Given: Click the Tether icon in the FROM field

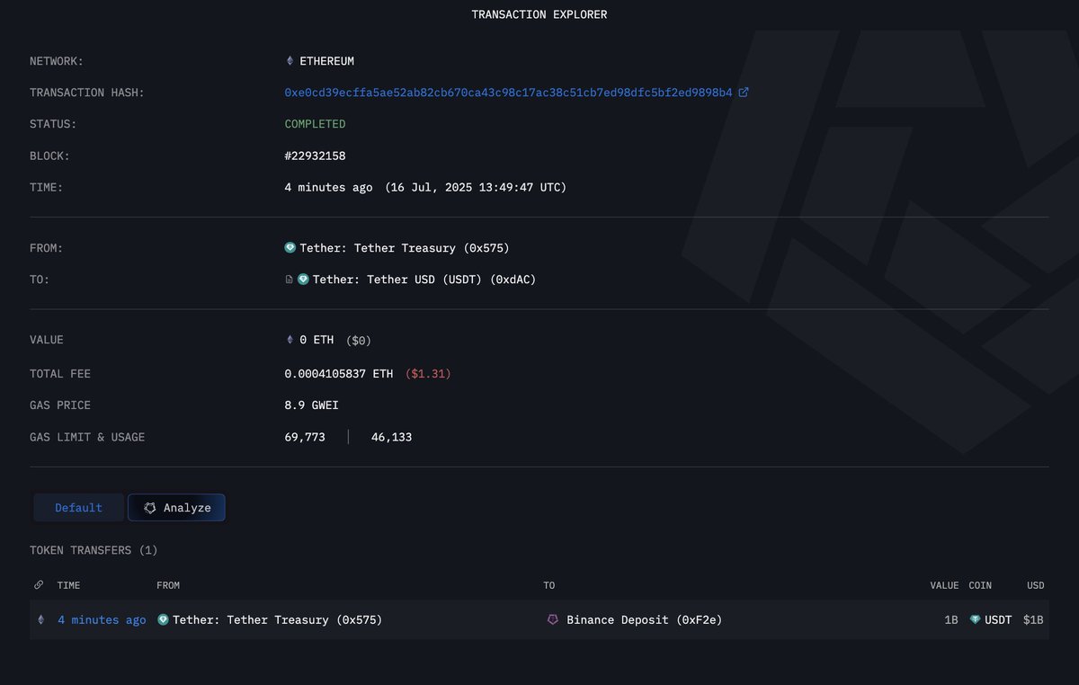Looking at the screenshot, I should click(290, 248).
